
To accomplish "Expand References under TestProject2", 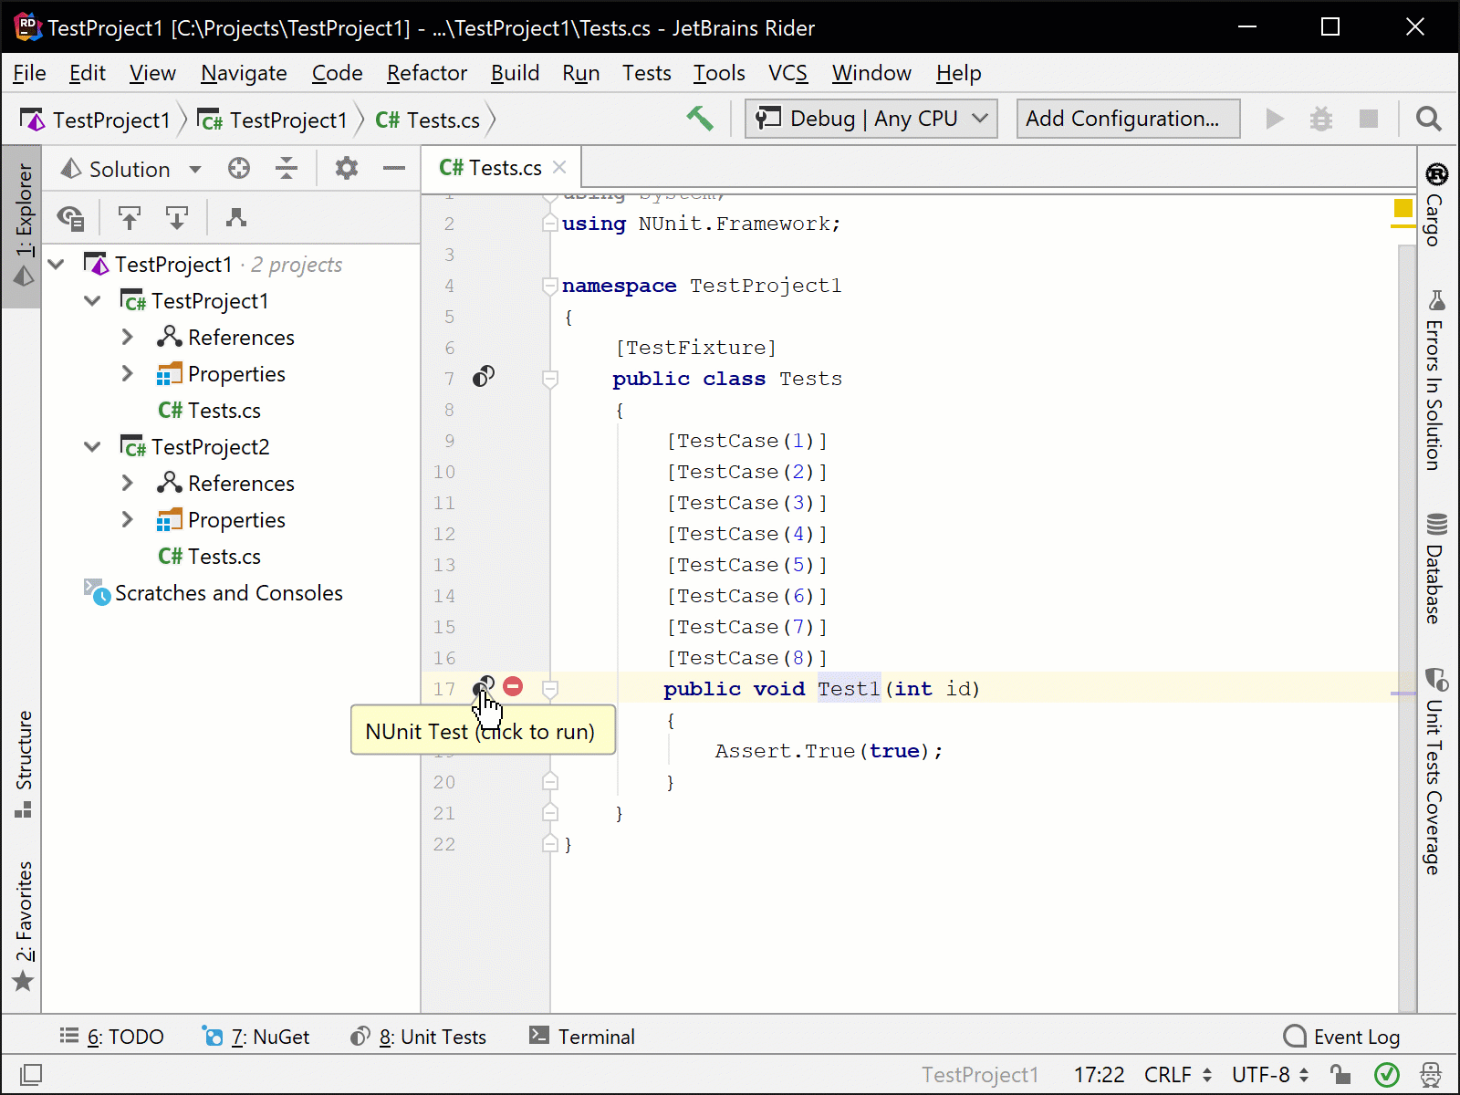I will click(x=128, y=484).
